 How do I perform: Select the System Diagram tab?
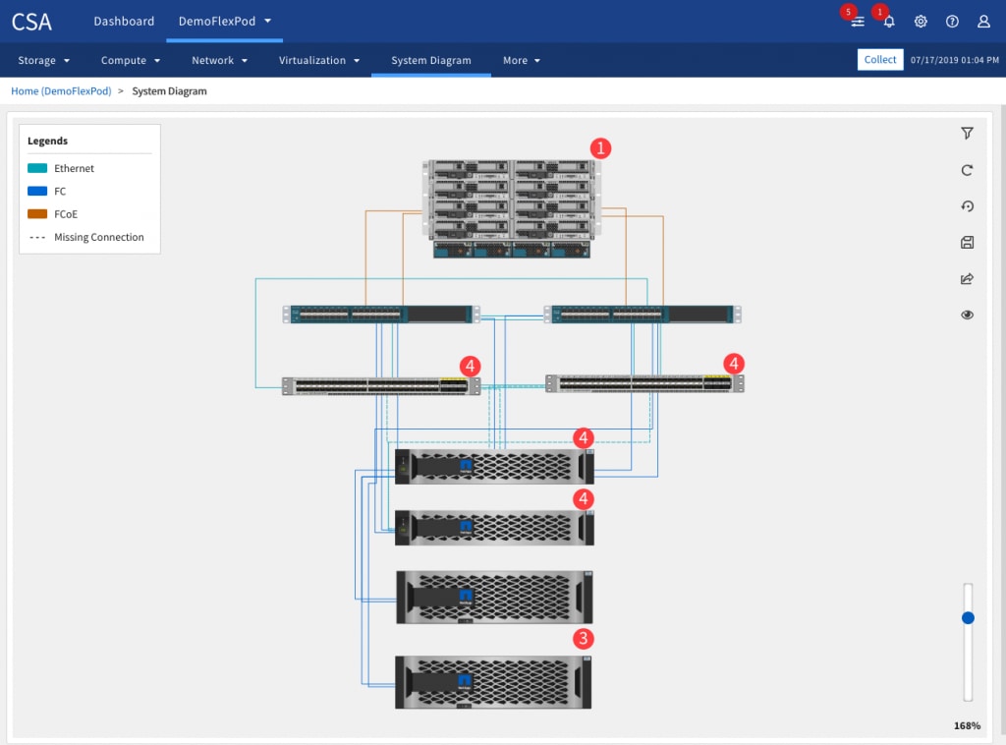pyautogui.click(x=430, y=61)
